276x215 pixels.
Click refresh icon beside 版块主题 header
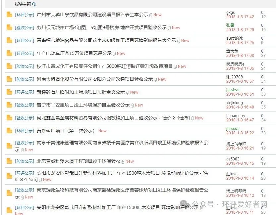point(34,4)
